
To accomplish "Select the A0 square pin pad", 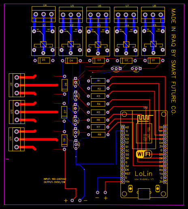I will 122,127.
